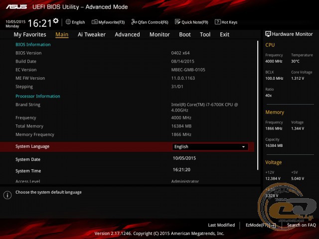
Task: Click the System Date value 10/05/2015
Action: pos(184,158)
